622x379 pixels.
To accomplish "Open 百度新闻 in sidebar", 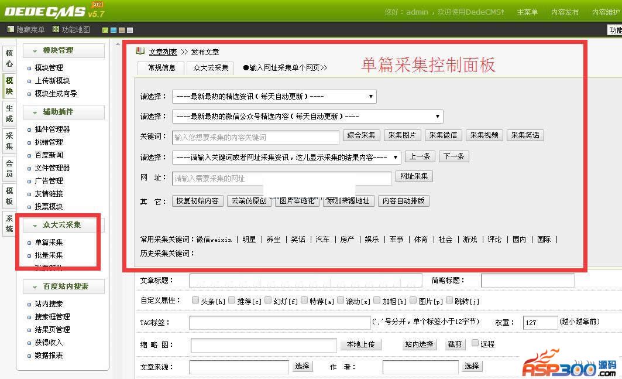I will [49, 155].
